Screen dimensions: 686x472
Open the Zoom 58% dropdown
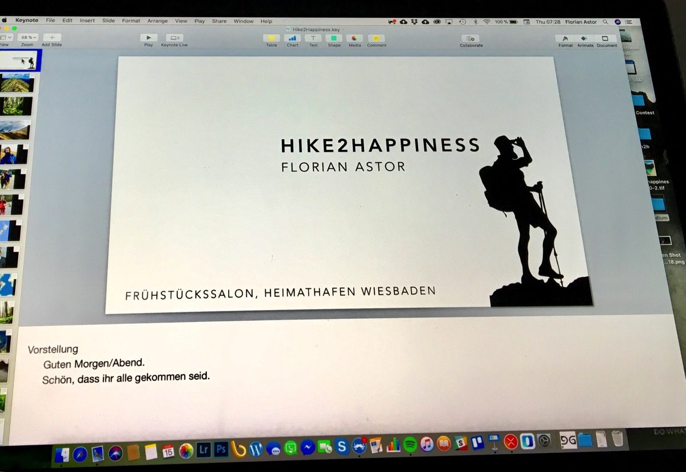(27, 37)
